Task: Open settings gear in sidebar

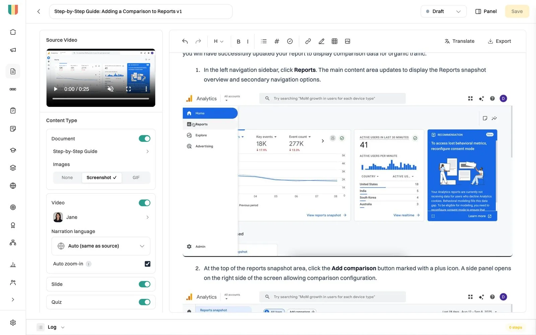Action: click(x=13, y=323)
